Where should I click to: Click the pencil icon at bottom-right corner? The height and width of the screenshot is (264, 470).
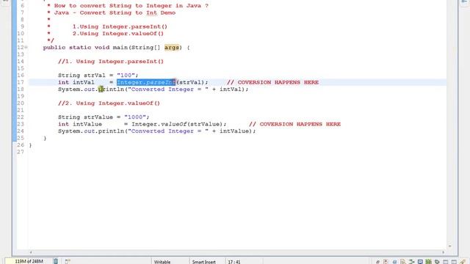[463, 262]
